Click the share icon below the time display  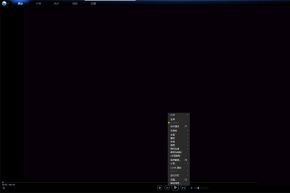(x=4, y=188)
